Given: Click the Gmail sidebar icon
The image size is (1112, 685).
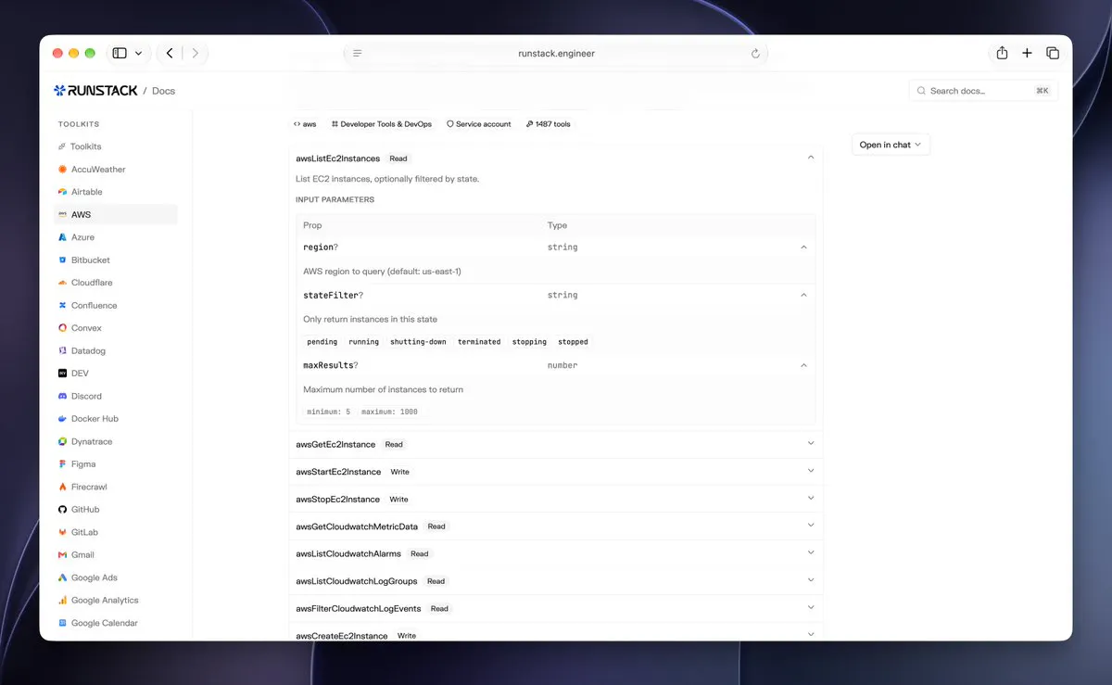Looking at the screenshot, I should (62, 555).
